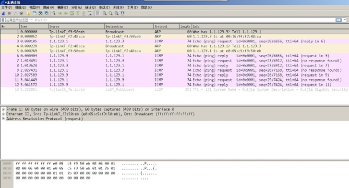
Task: Click the stop capture square icon
Action: click(9, 13)
